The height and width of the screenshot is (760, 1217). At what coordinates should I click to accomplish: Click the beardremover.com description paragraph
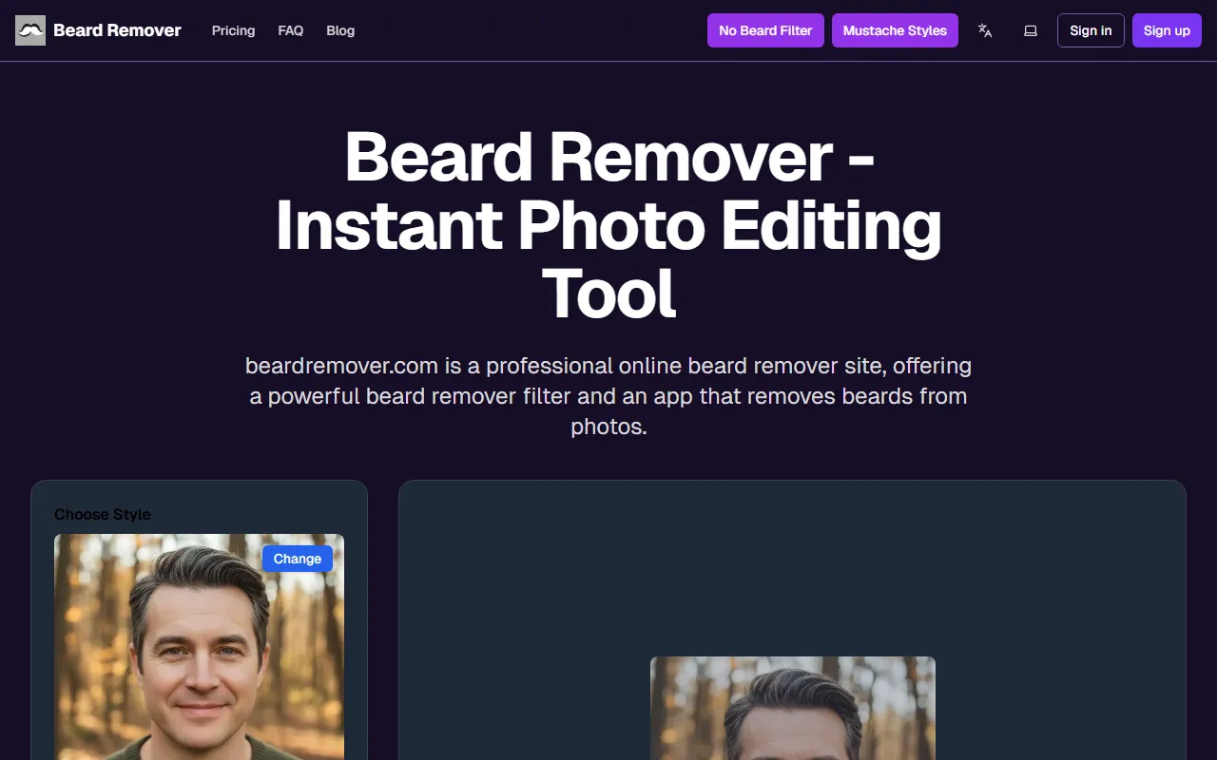click(x=608, y=395)
